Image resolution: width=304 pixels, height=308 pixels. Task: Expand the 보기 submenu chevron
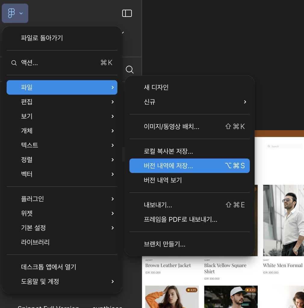[x=113, y=116]
